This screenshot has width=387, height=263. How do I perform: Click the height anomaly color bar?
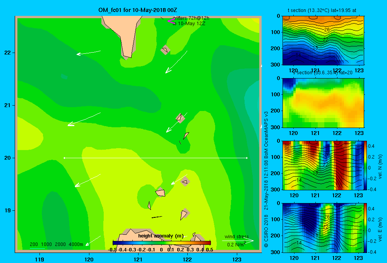(x=162, y=243)
